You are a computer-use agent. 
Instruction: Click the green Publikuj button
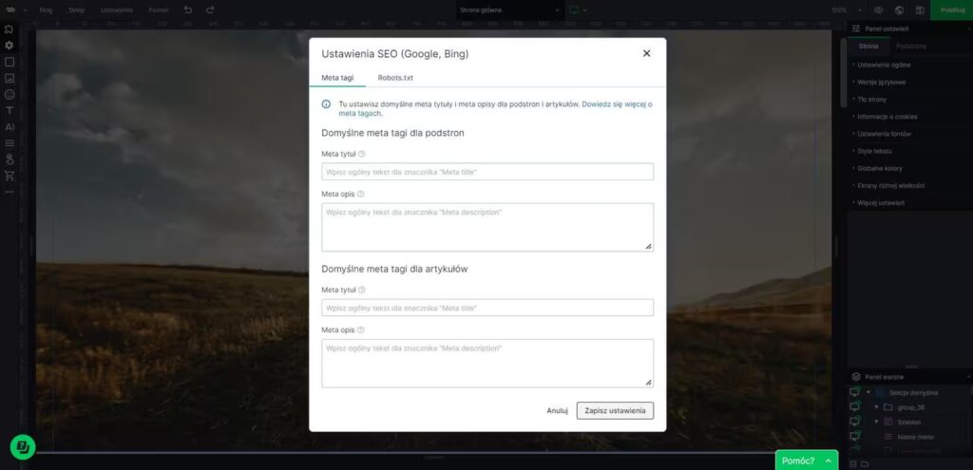pyautogui.click(x=952, y=9)
